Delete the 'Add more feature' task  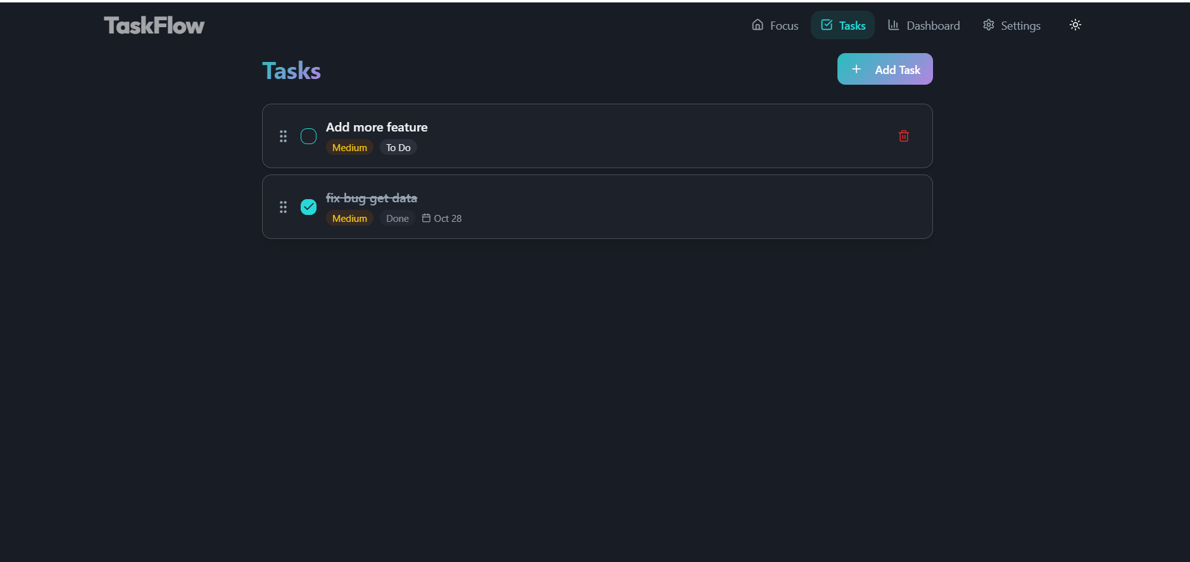pos(903,136)
